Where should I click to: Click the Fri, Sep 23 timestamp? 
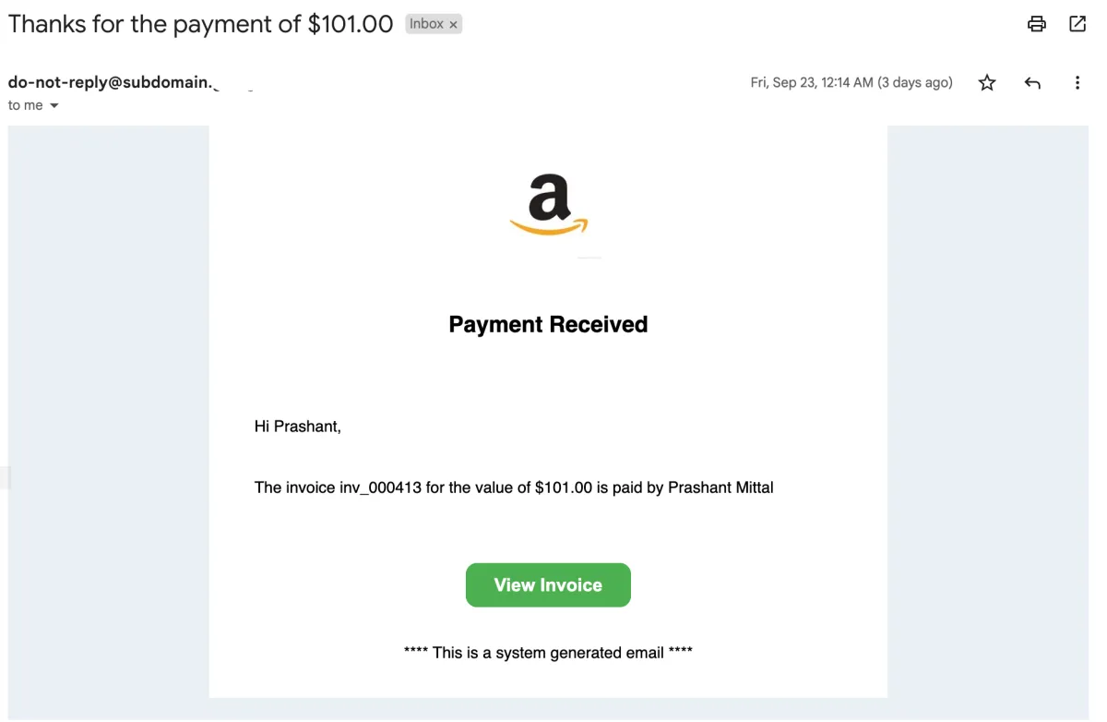coord(851,83)
